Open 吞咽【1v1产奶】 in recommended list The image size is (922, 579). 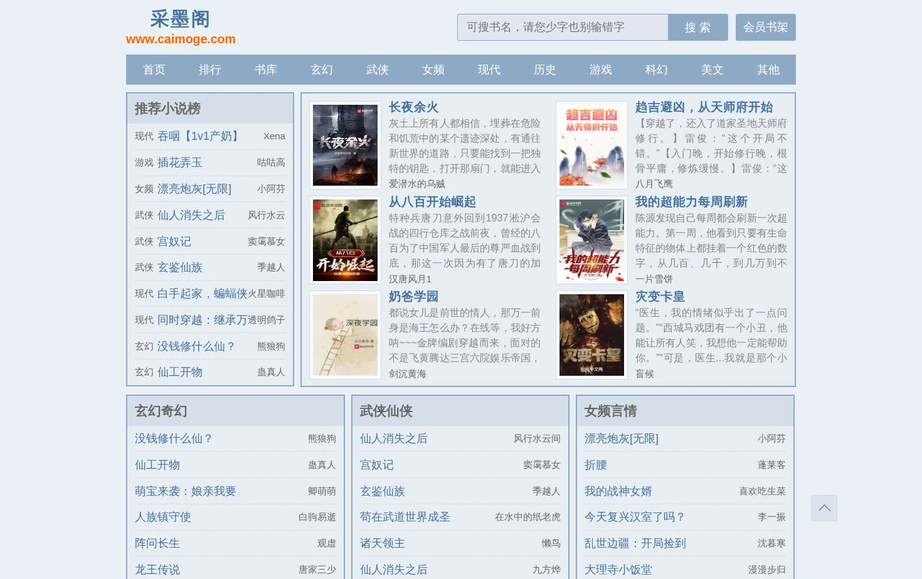[x=199, y=136]
